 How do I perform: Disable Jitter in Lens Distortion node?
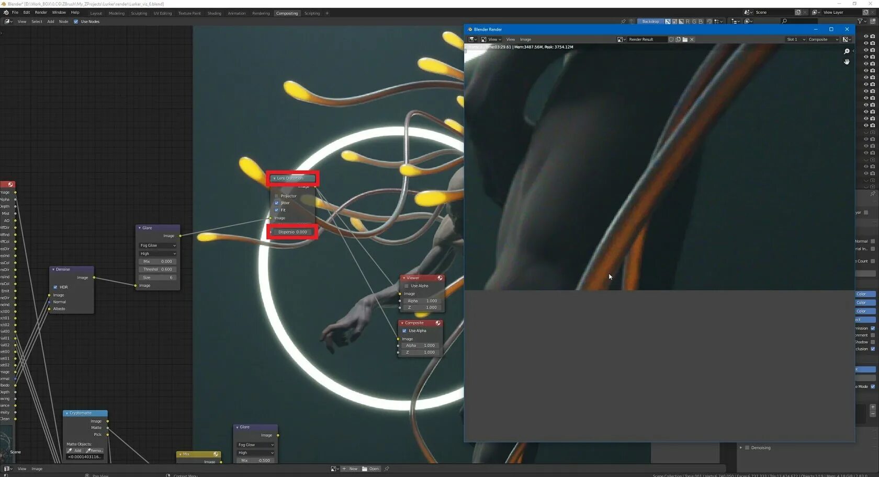(x=277, y=203)
